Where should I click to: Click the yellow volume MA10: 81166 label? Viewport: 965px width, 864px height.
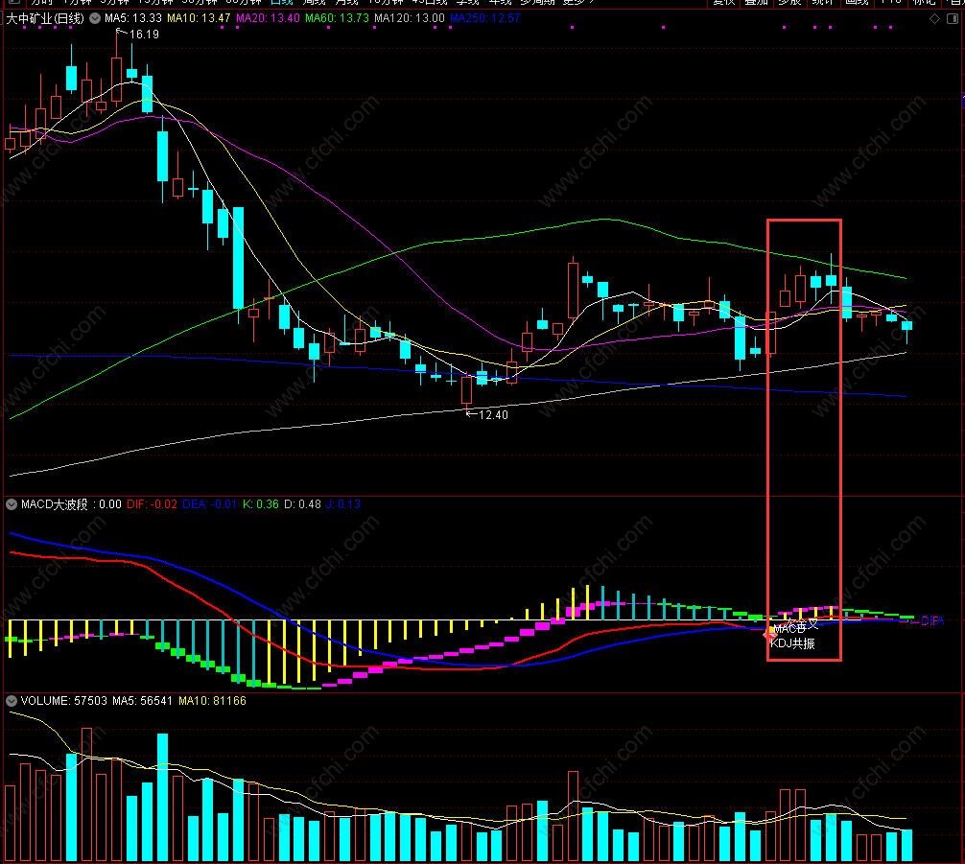(x=212, y=701)
